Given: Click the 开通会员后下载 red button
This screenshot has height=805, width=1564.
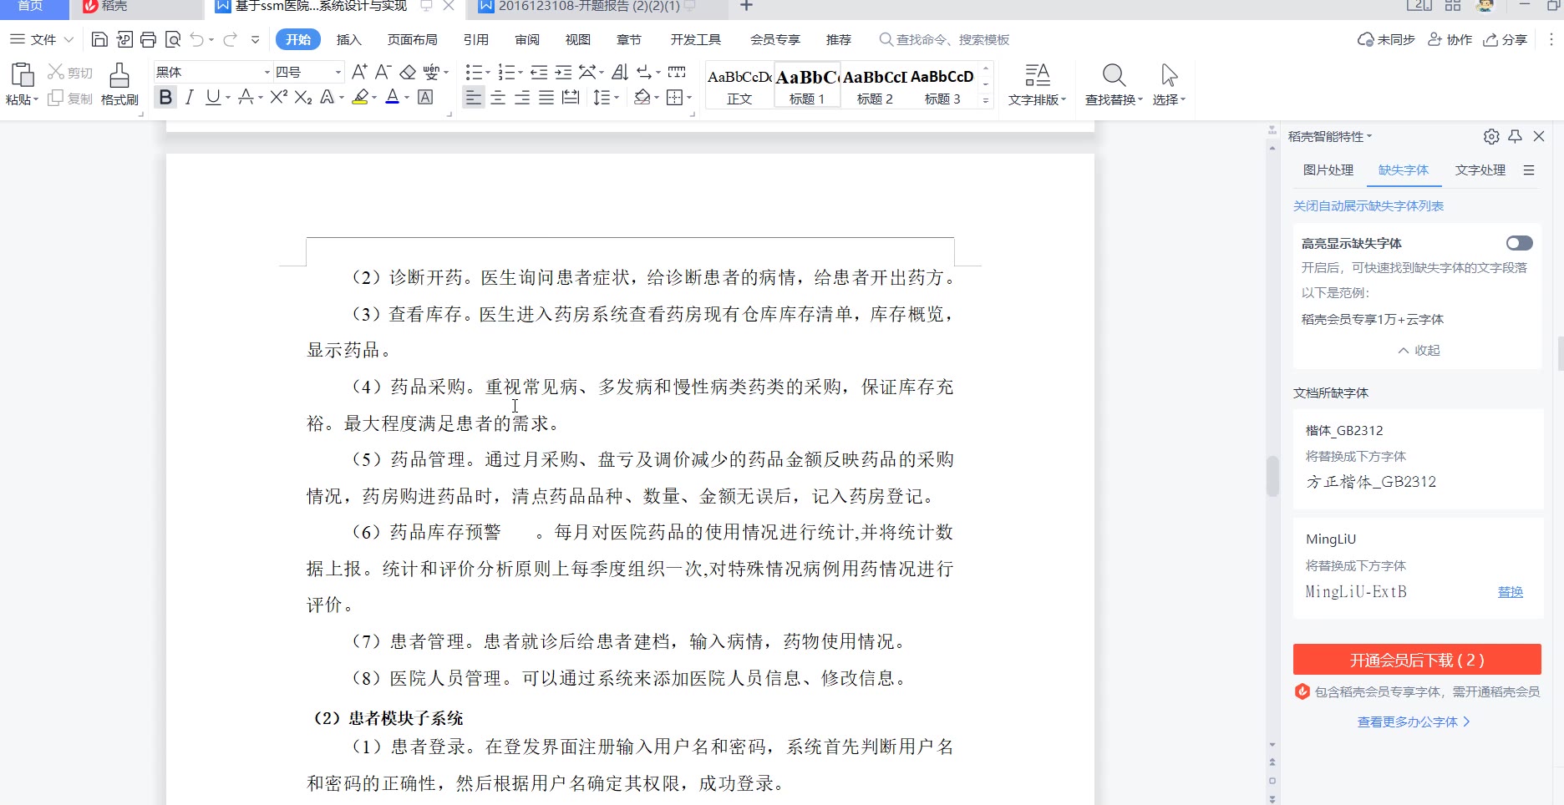Looking at the screenshot, I should [x=1416, y=660].
